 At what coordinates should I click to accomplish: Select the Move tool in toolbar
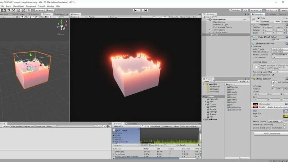pos(3,10)
